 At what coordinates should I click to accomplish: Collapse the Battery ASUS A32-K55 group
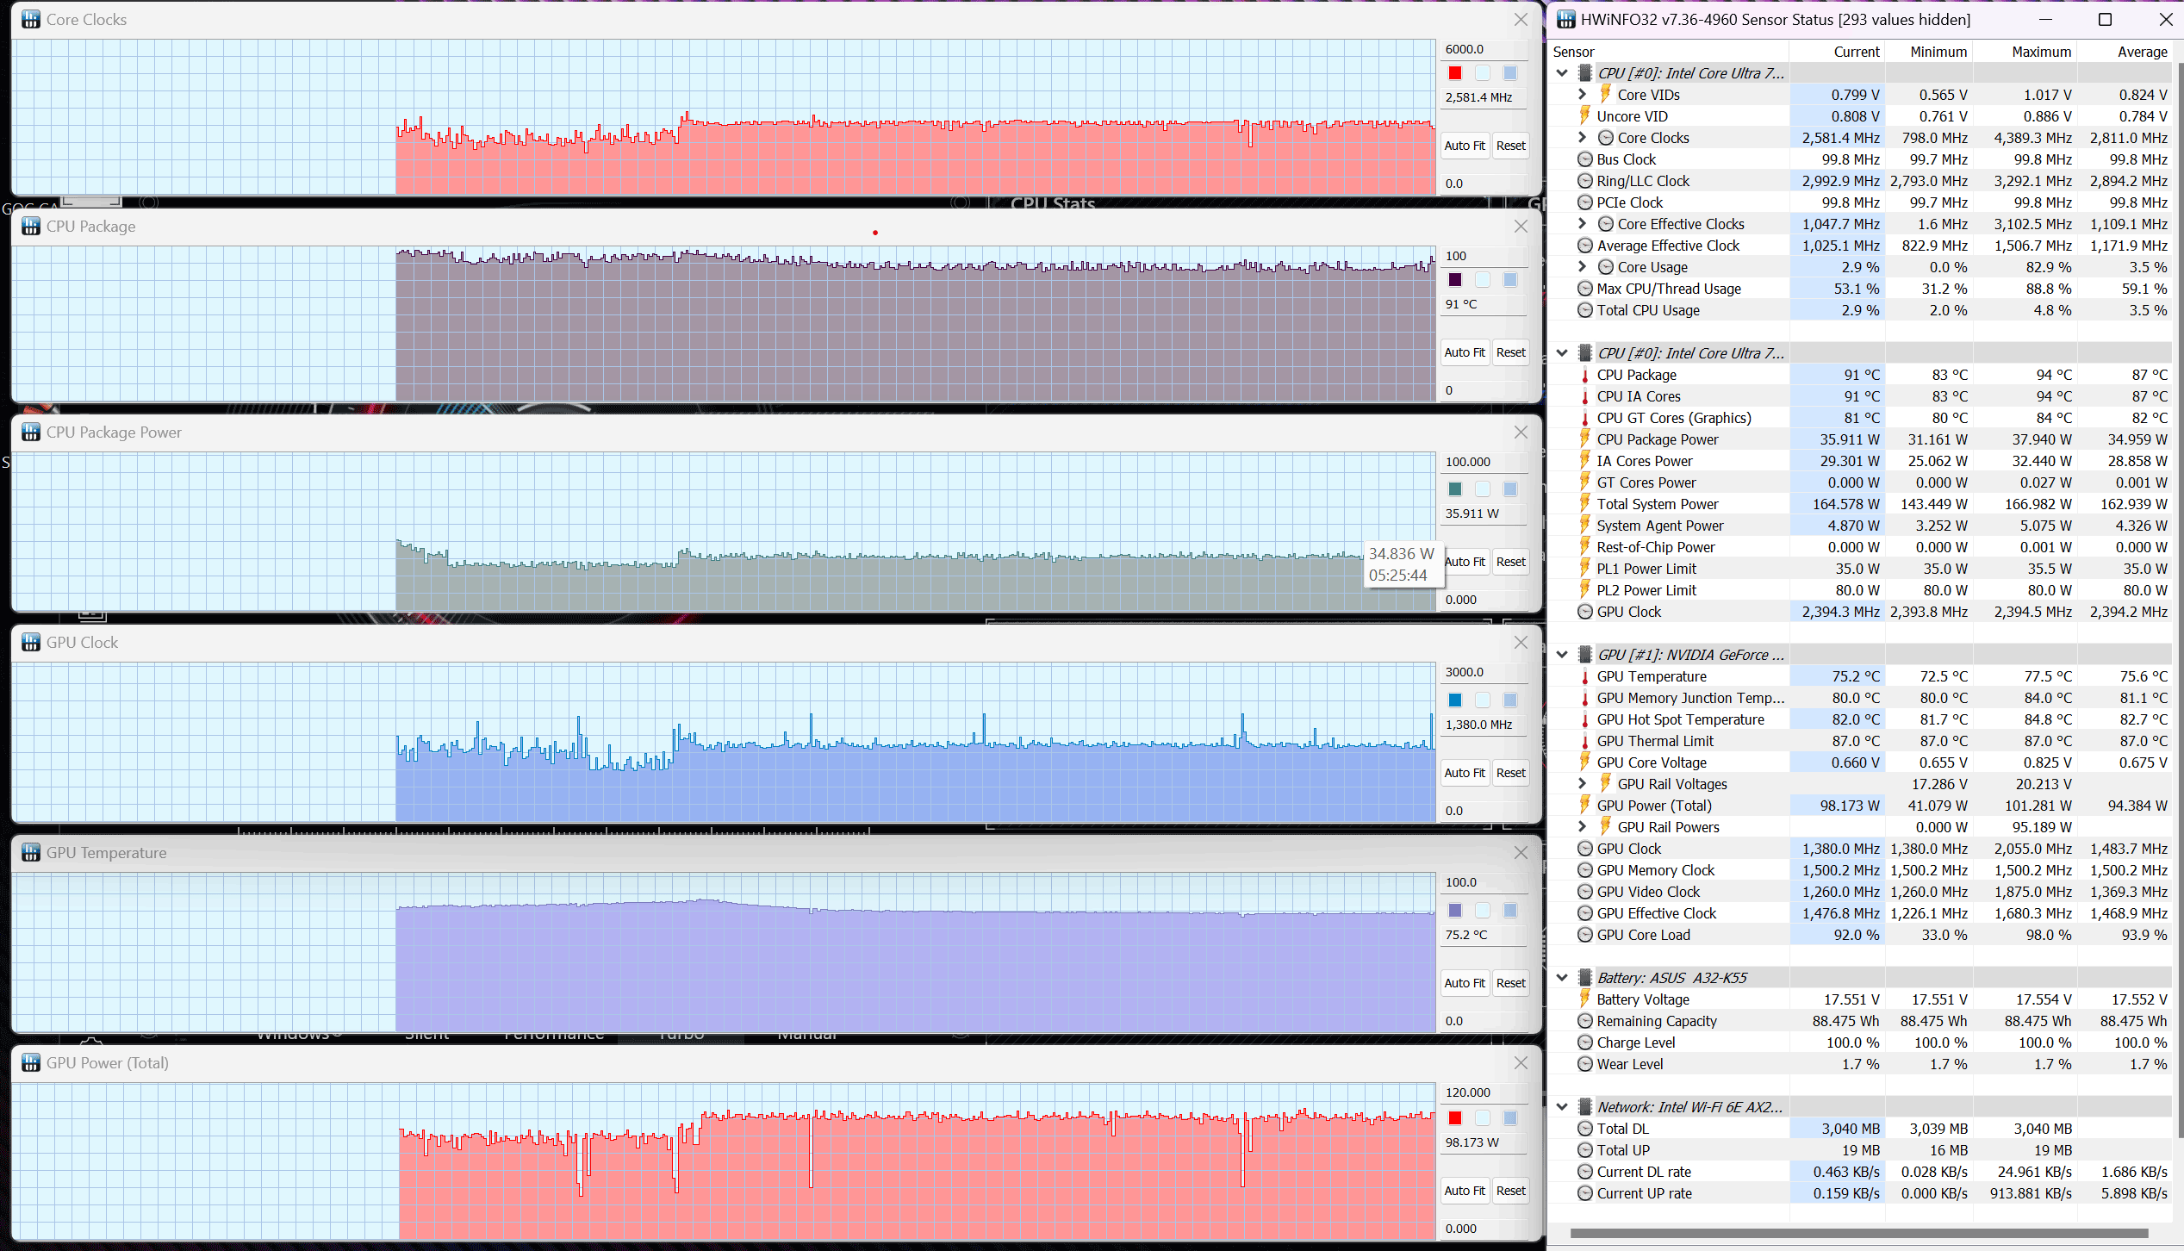[x=1562, y=978]
